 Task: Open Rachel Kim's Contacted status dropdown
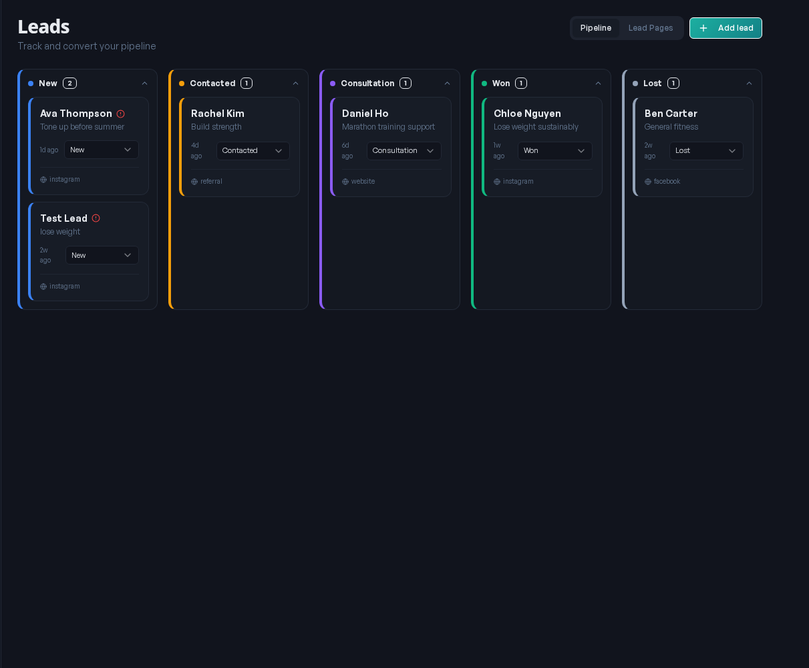(253, 151)
